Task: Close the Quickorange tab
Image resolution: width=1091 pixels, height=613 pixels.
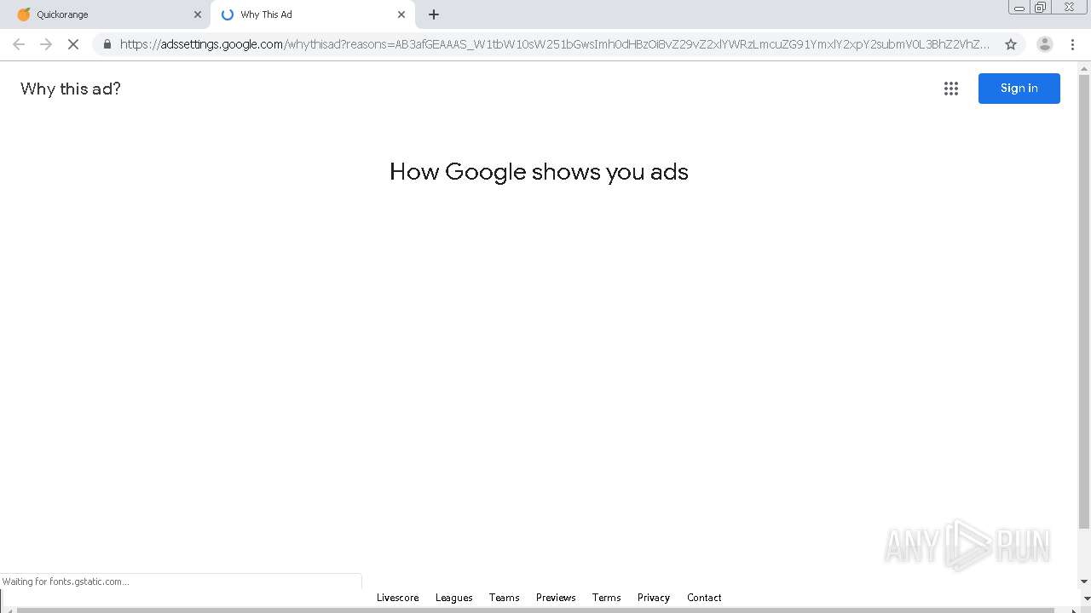Action: click(x=198, y=14)
